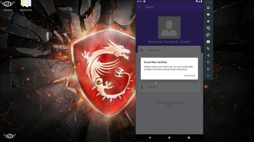Select the MedCertUp desktop folder
Image resolution: width=254 pixels, height=142 pixels.
[x=26, y=6]
